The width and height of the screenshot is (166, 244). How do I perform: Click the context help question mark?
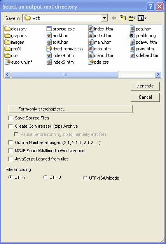tap(150, 7)
